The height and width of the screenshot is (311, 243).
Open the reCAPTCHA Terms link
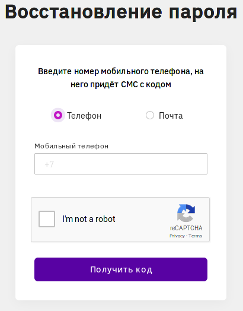coord(195,236)
